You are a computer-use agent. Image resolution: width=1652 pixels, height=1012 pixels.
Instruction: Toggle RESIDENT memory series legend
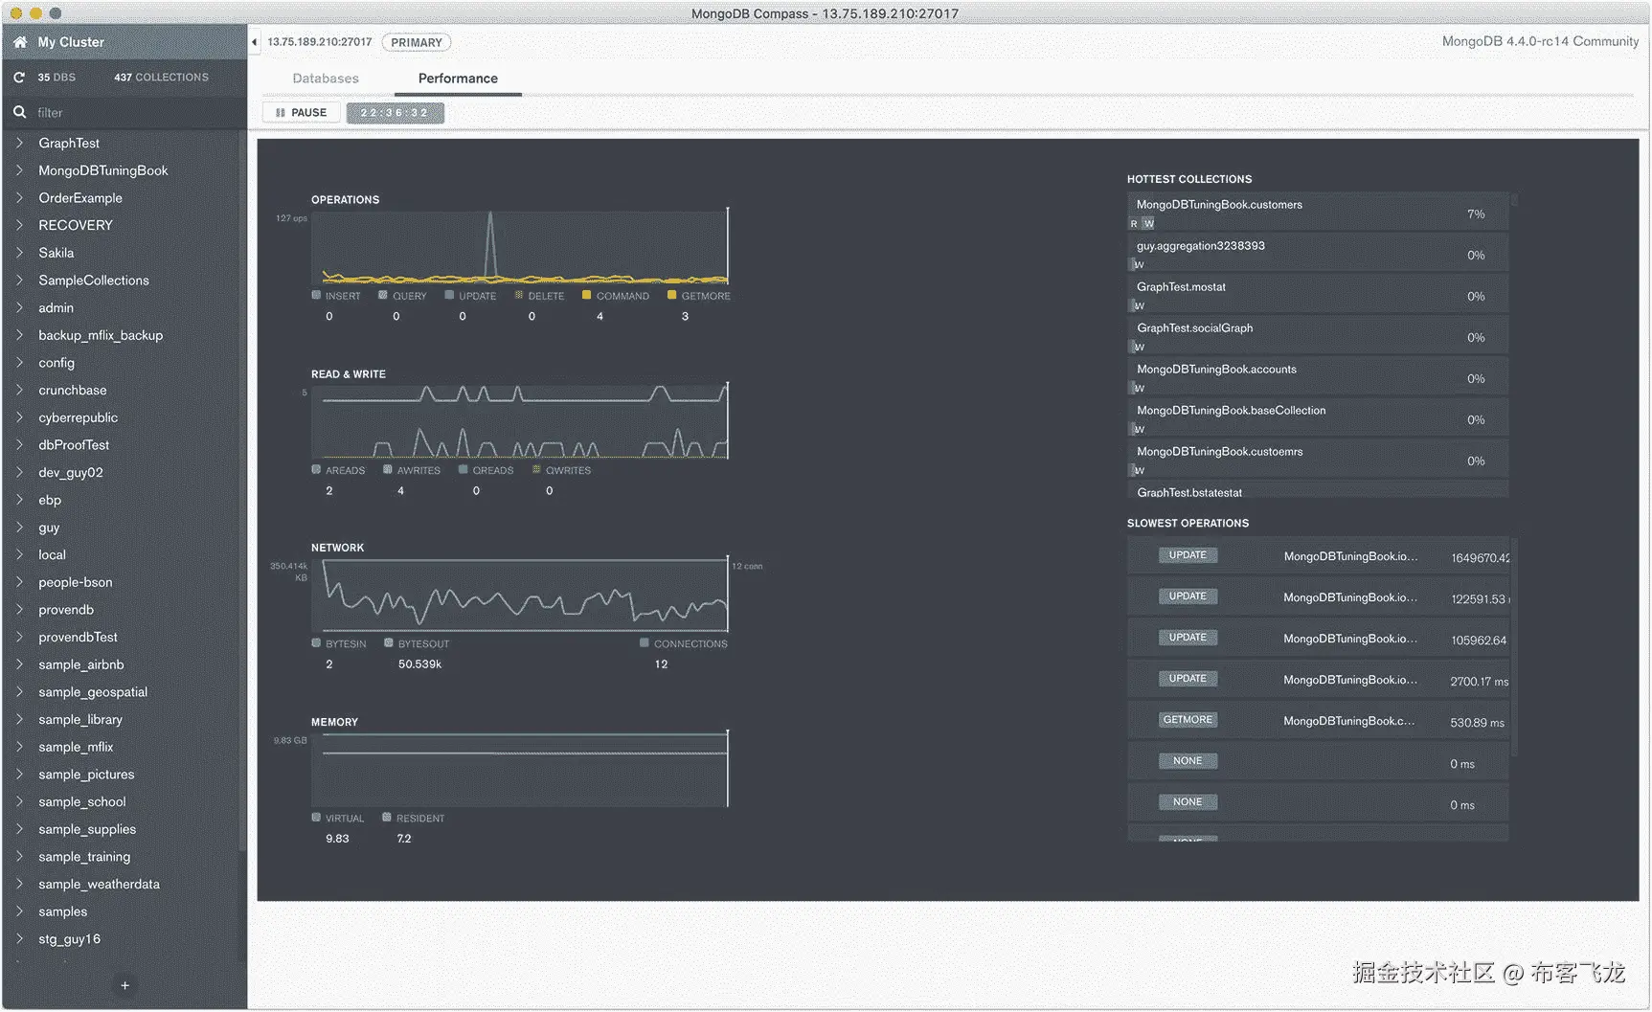414,818
